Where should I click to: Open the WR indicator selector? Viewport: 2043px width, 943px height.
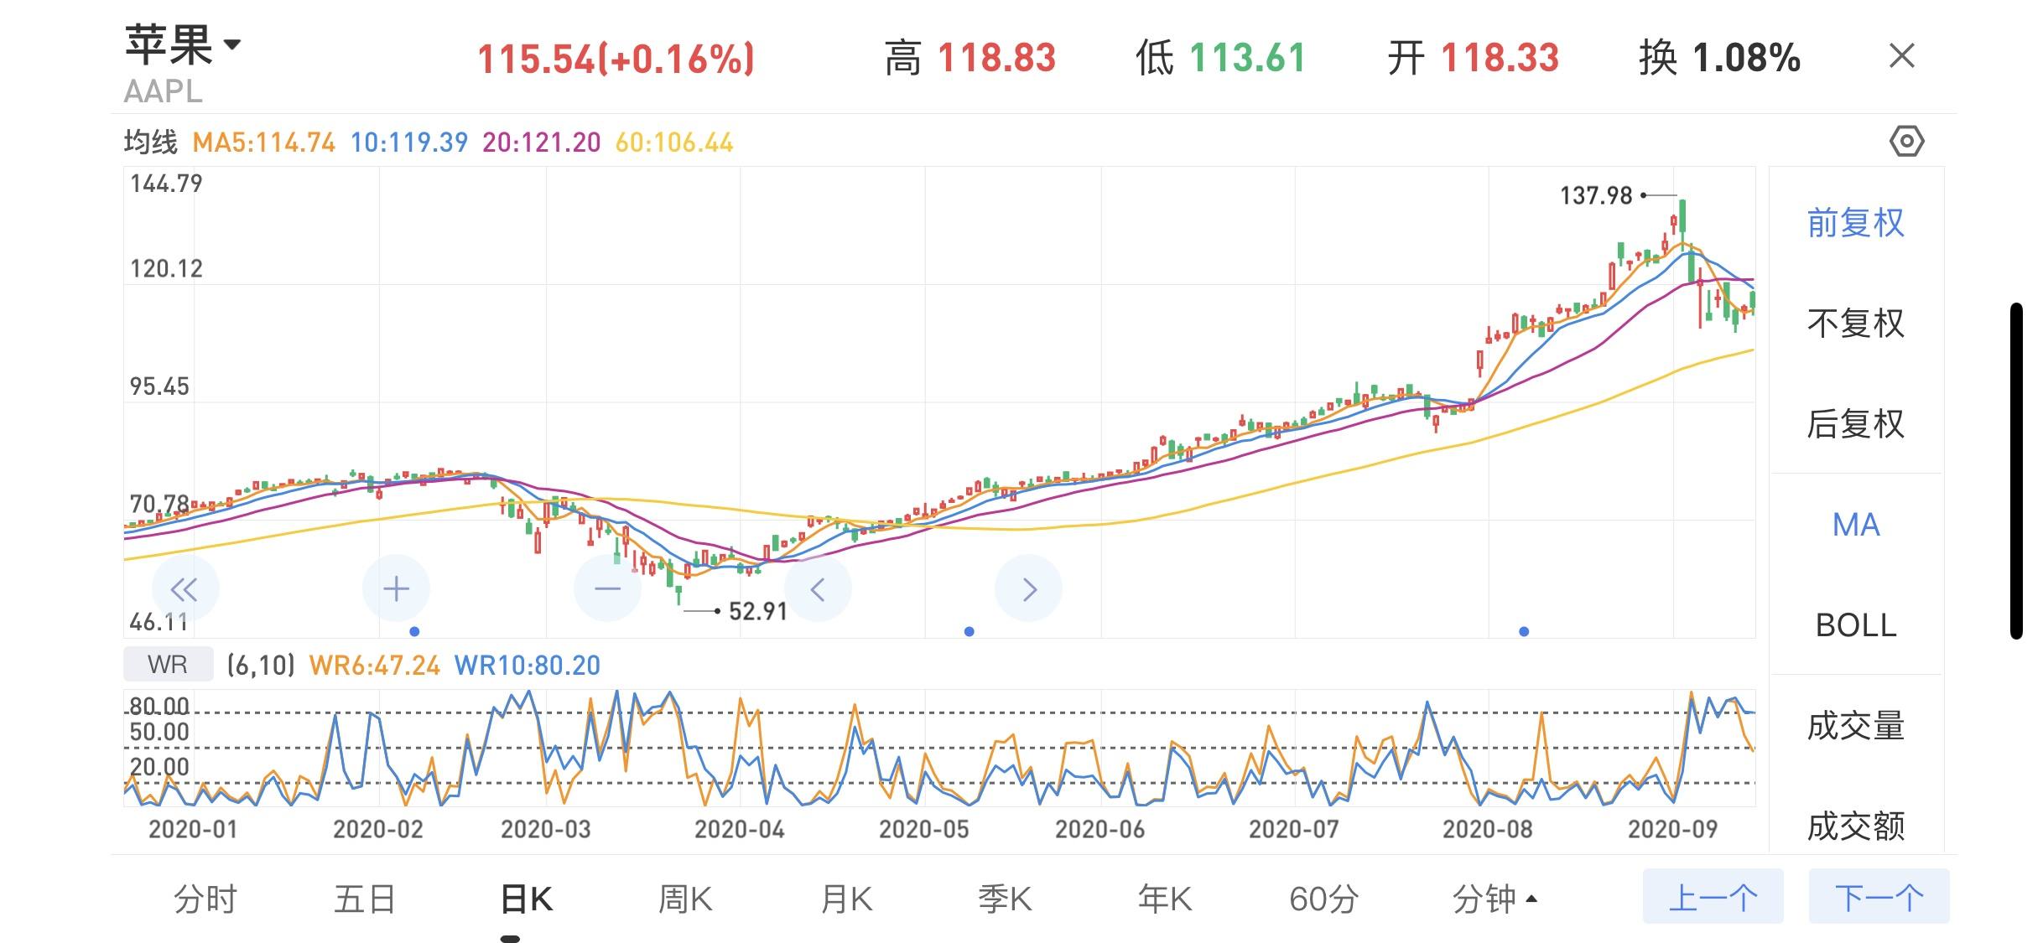tap(168, 665)
